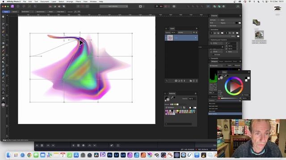The width and height of the screenshot is (286, 160).
Task: Open the Normal blend mode dropdown
Action: coord(185,32)
